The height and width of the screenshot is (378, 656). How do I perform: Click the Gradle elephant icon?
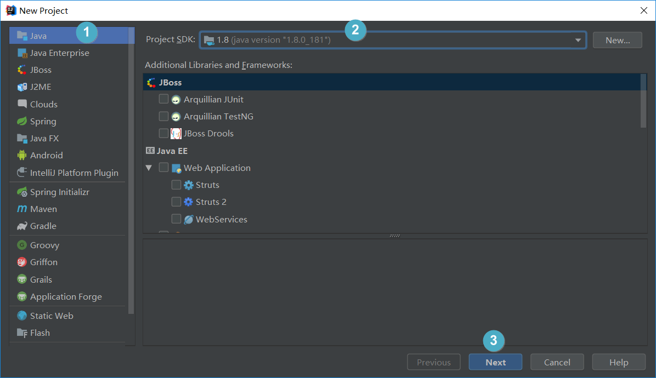click(x=22, y=226)
